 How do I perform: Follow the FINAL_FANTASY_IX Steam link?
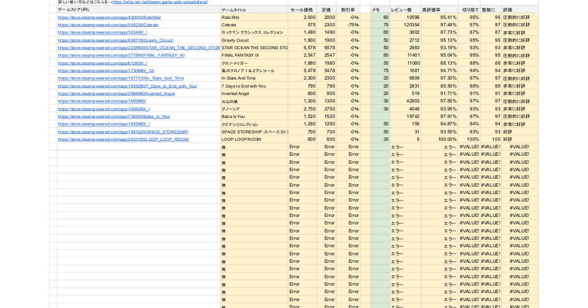tap(121, 55)
